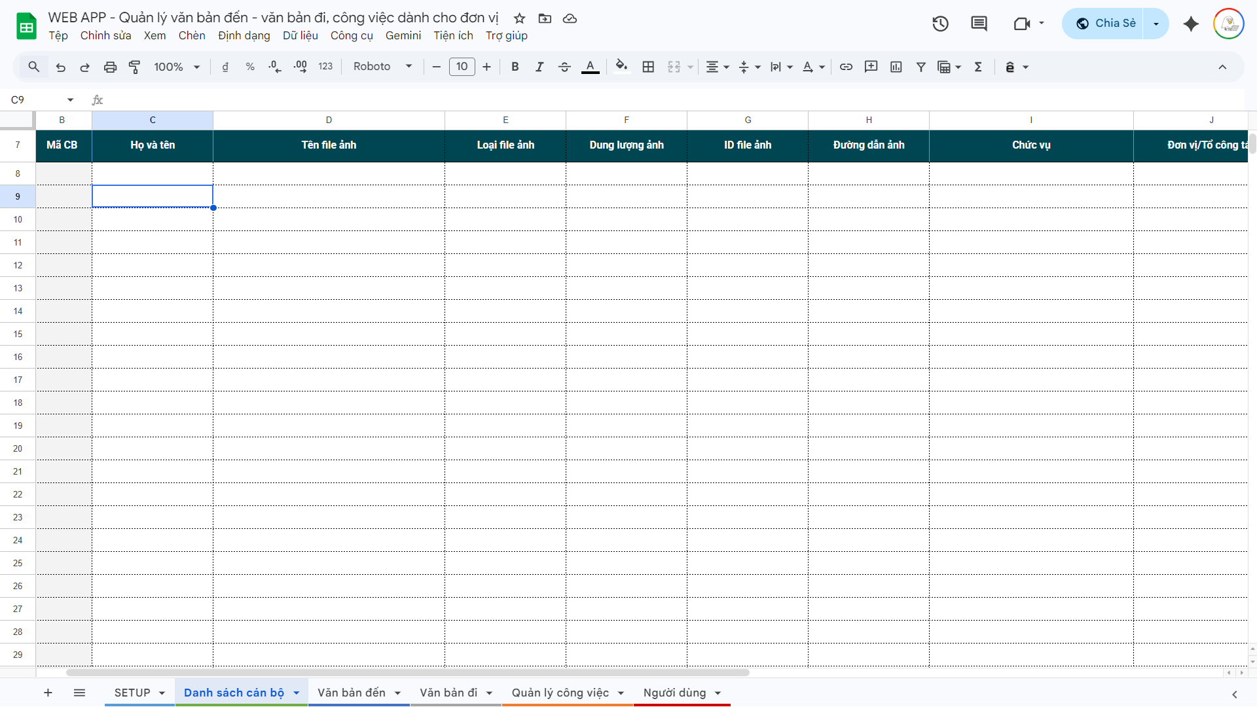Open version history clock icon

tap(940, 24)
